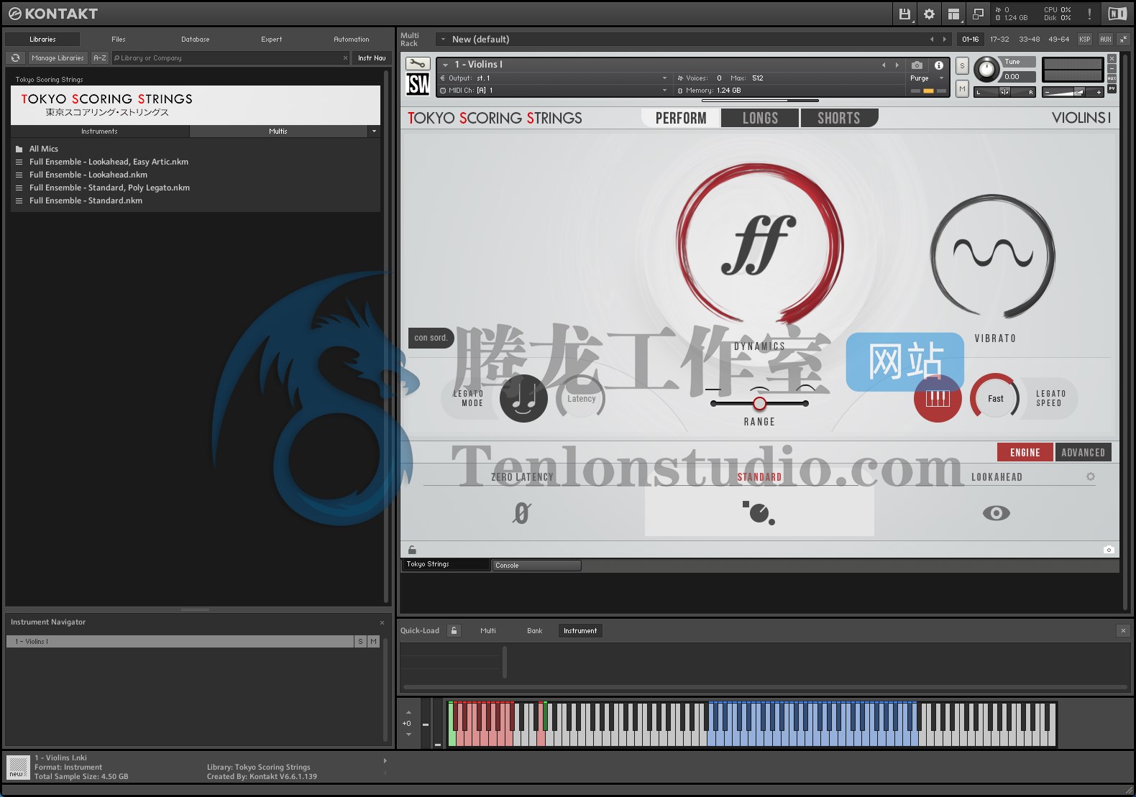Open the Violins I instrument name dropdown
Image resolution: width=1136 pixels, height=797 pixels.
click(x=446, y=65)
